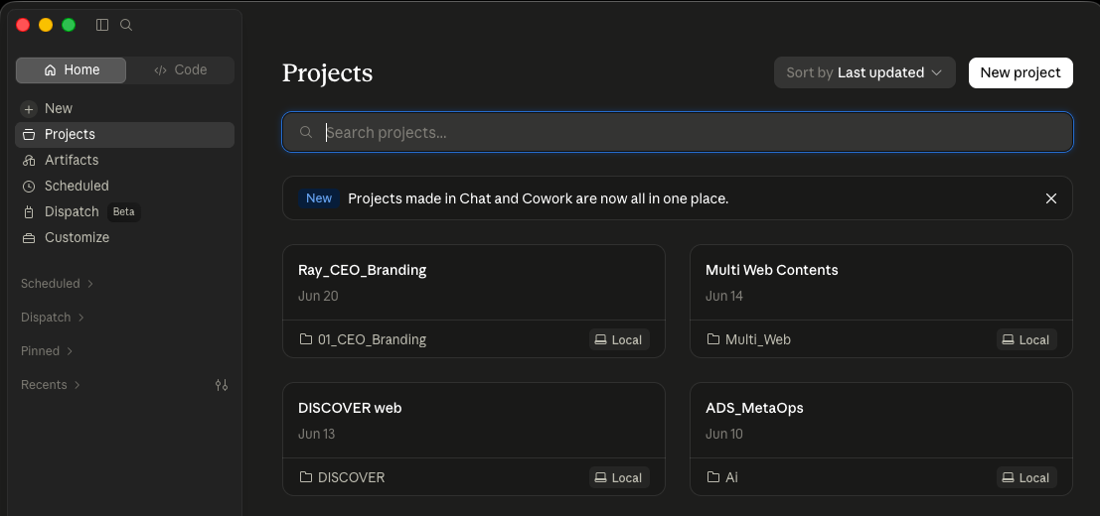Click the Multi_Web folder name
The height and width of the screenshot is (516, 1100).
click(x=757, y=339)
